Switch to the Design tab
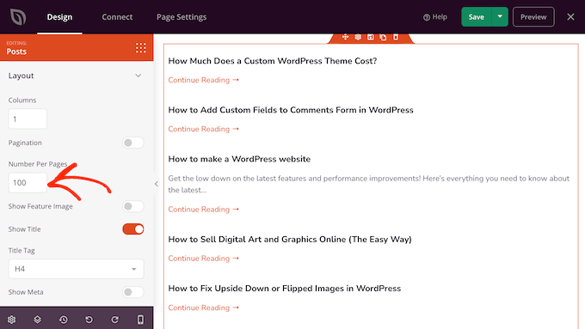Screen dimensions: 585x329 [59, 17]
